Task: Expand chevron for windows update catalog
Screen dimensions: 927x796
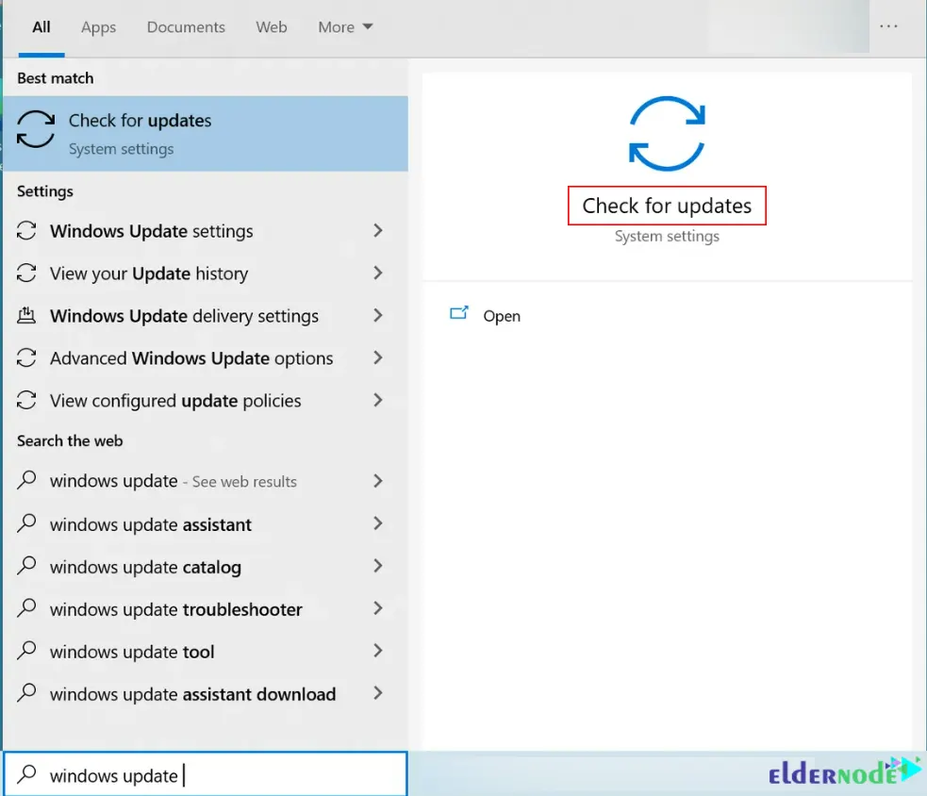Action: pos(378,566)
